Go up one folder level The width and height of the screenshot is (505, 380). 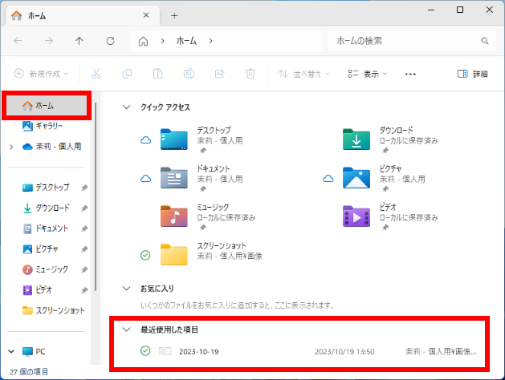pos(79,41)
